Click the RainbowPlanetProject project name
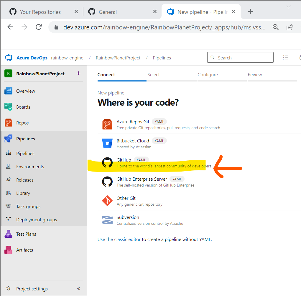 point(40,74)
